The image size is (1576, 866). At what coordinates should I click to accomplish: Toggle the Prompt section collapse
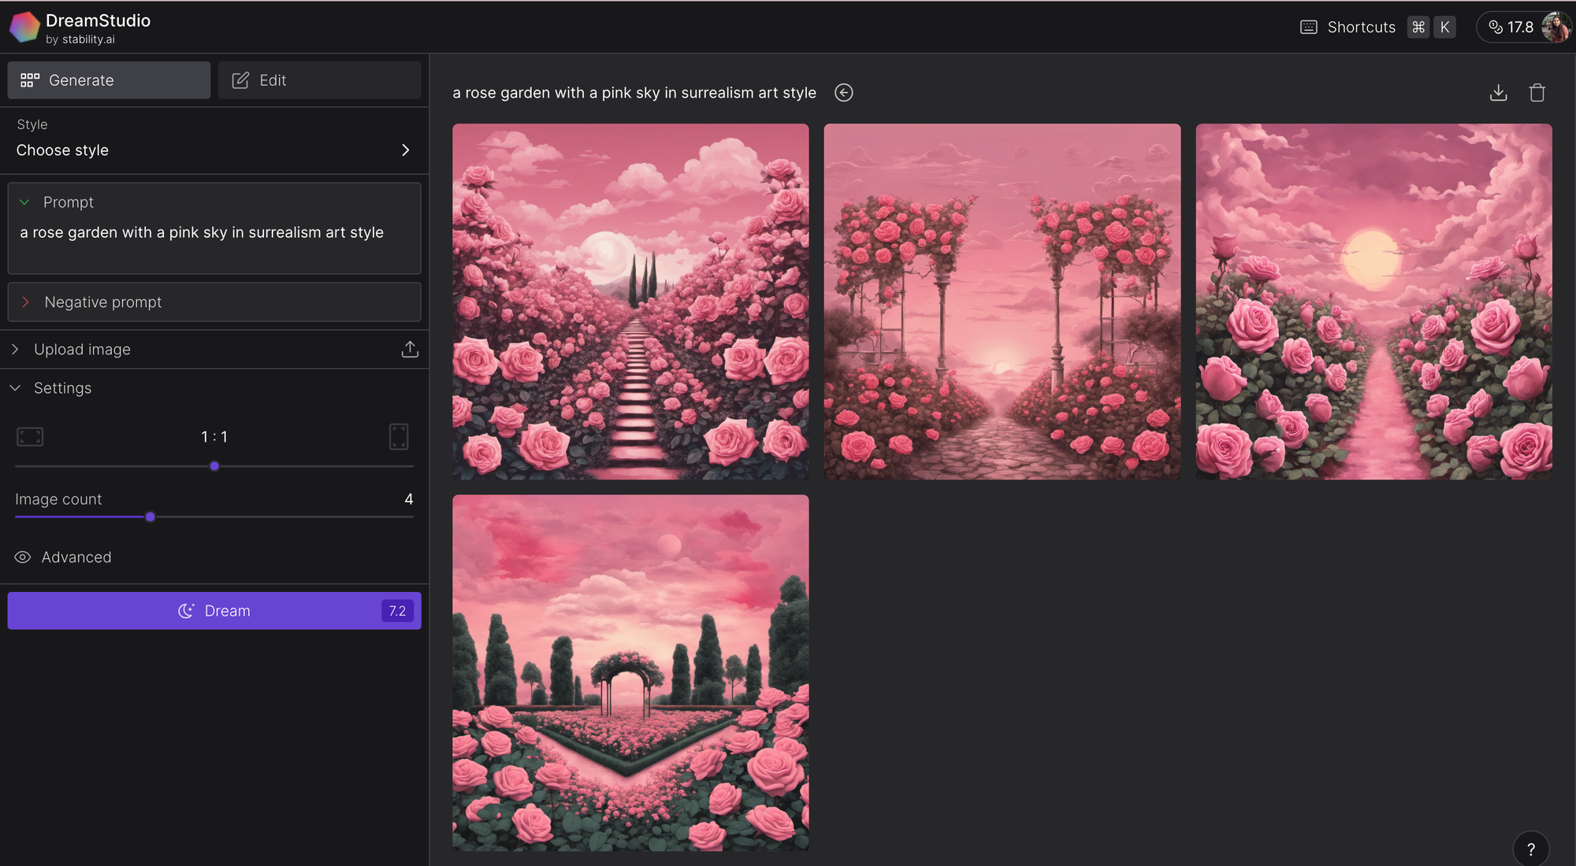[25, 202]
